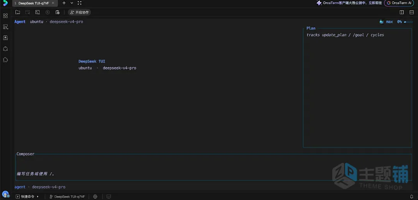This screenshot has height=200, width=418.
Task: Split the terminal horizontally icon
Action: 411,12
